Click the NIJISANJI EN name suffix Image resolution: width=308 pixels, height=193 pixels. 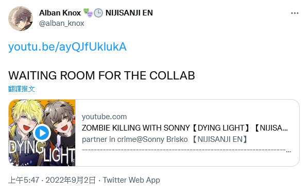(x=129, y=13)
